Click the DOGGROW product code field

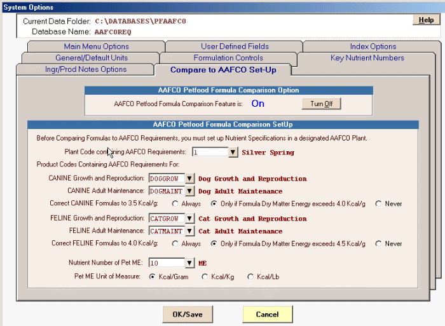coord(167,179)
